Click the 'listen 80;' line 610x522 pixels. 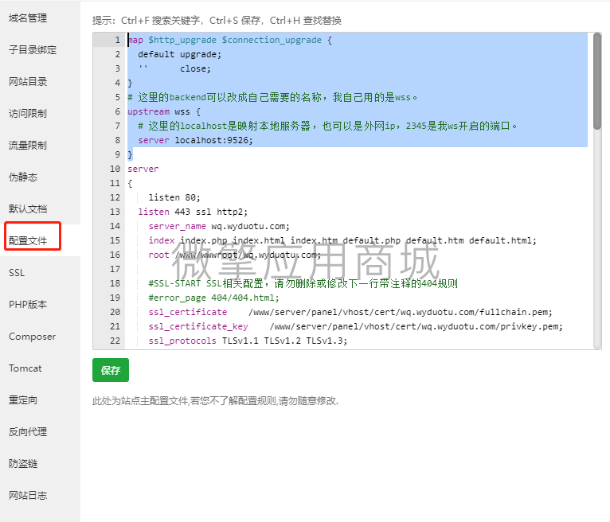[x=174, y=198]
